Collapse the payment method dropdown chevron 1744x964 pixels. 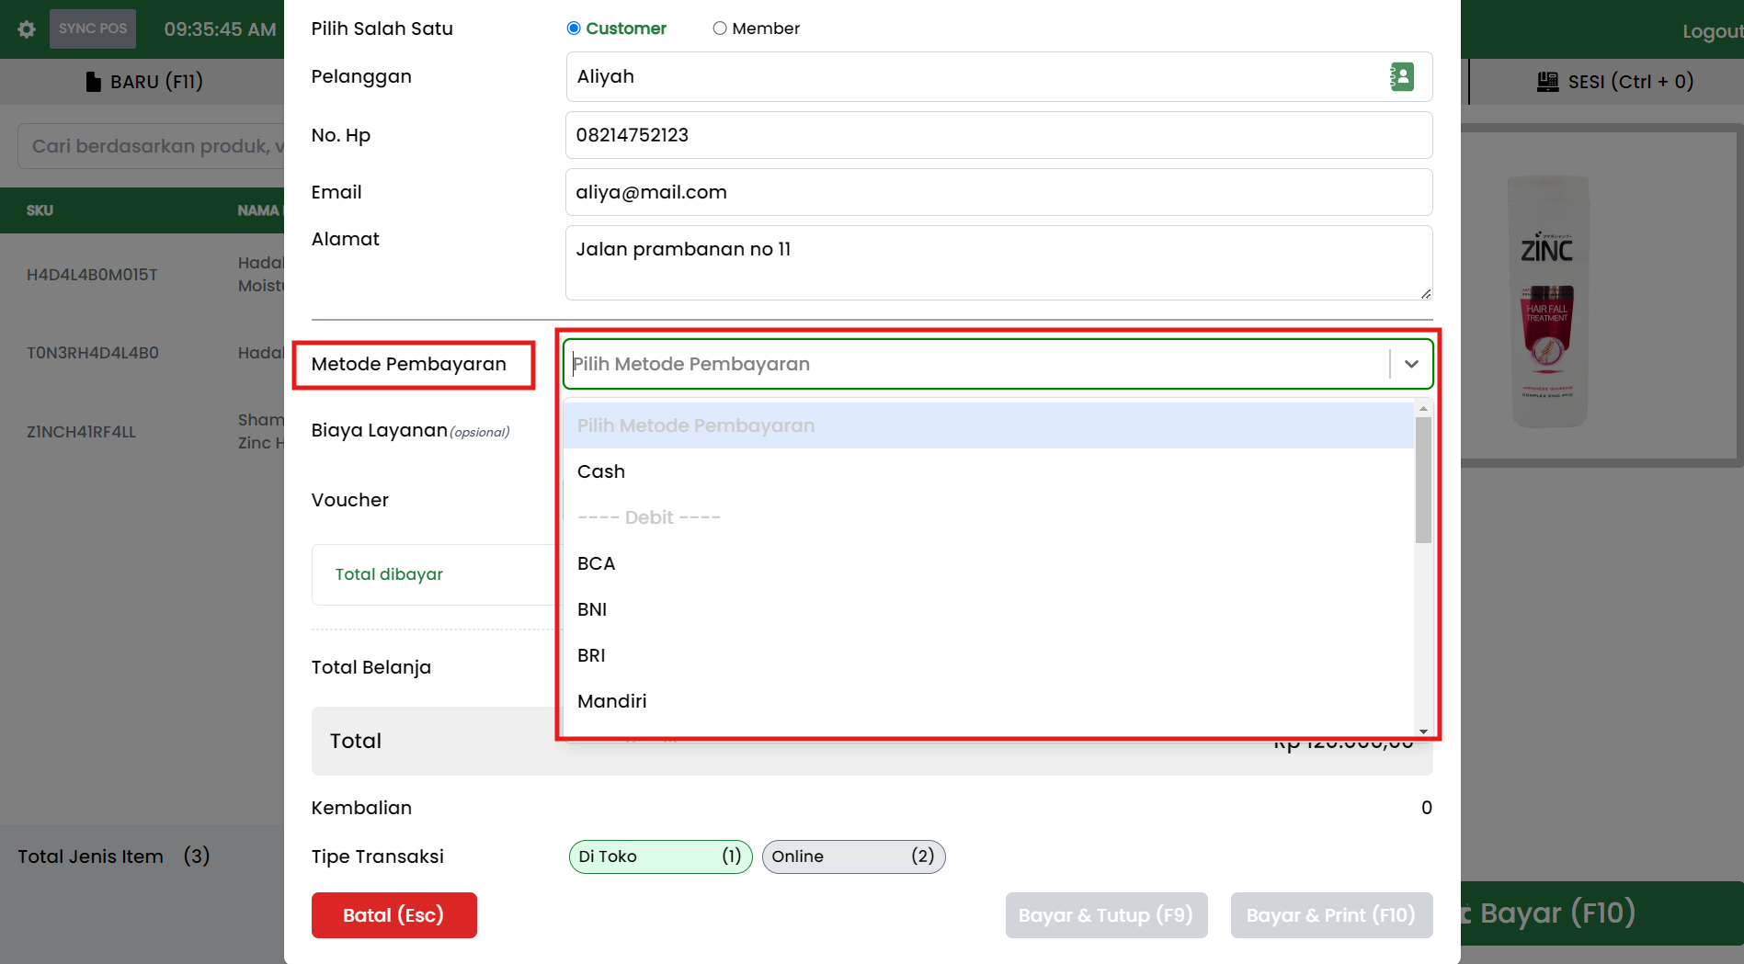1411,364
